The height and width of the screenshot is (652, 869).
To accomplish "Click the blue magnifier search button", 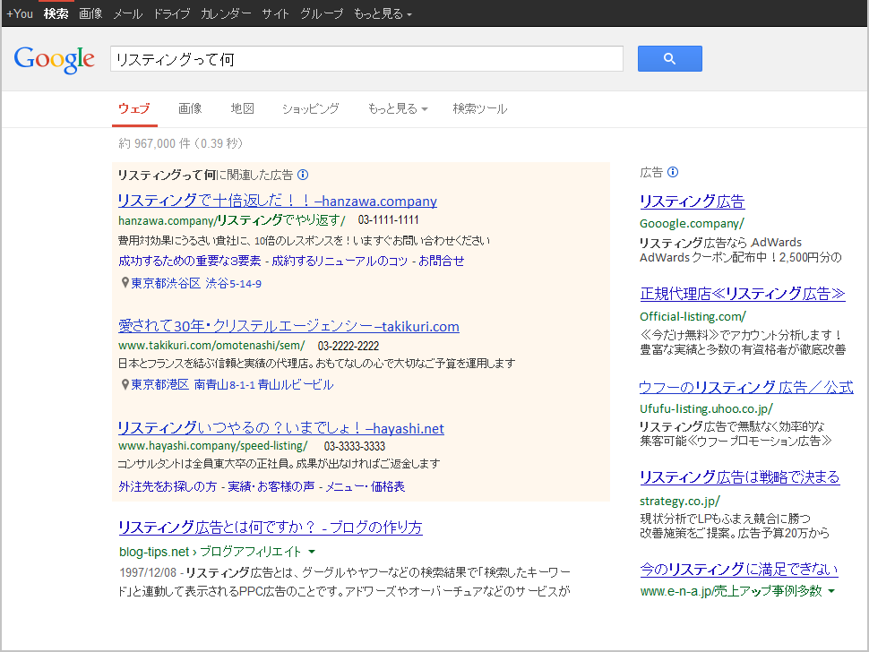I will point(669,59).
